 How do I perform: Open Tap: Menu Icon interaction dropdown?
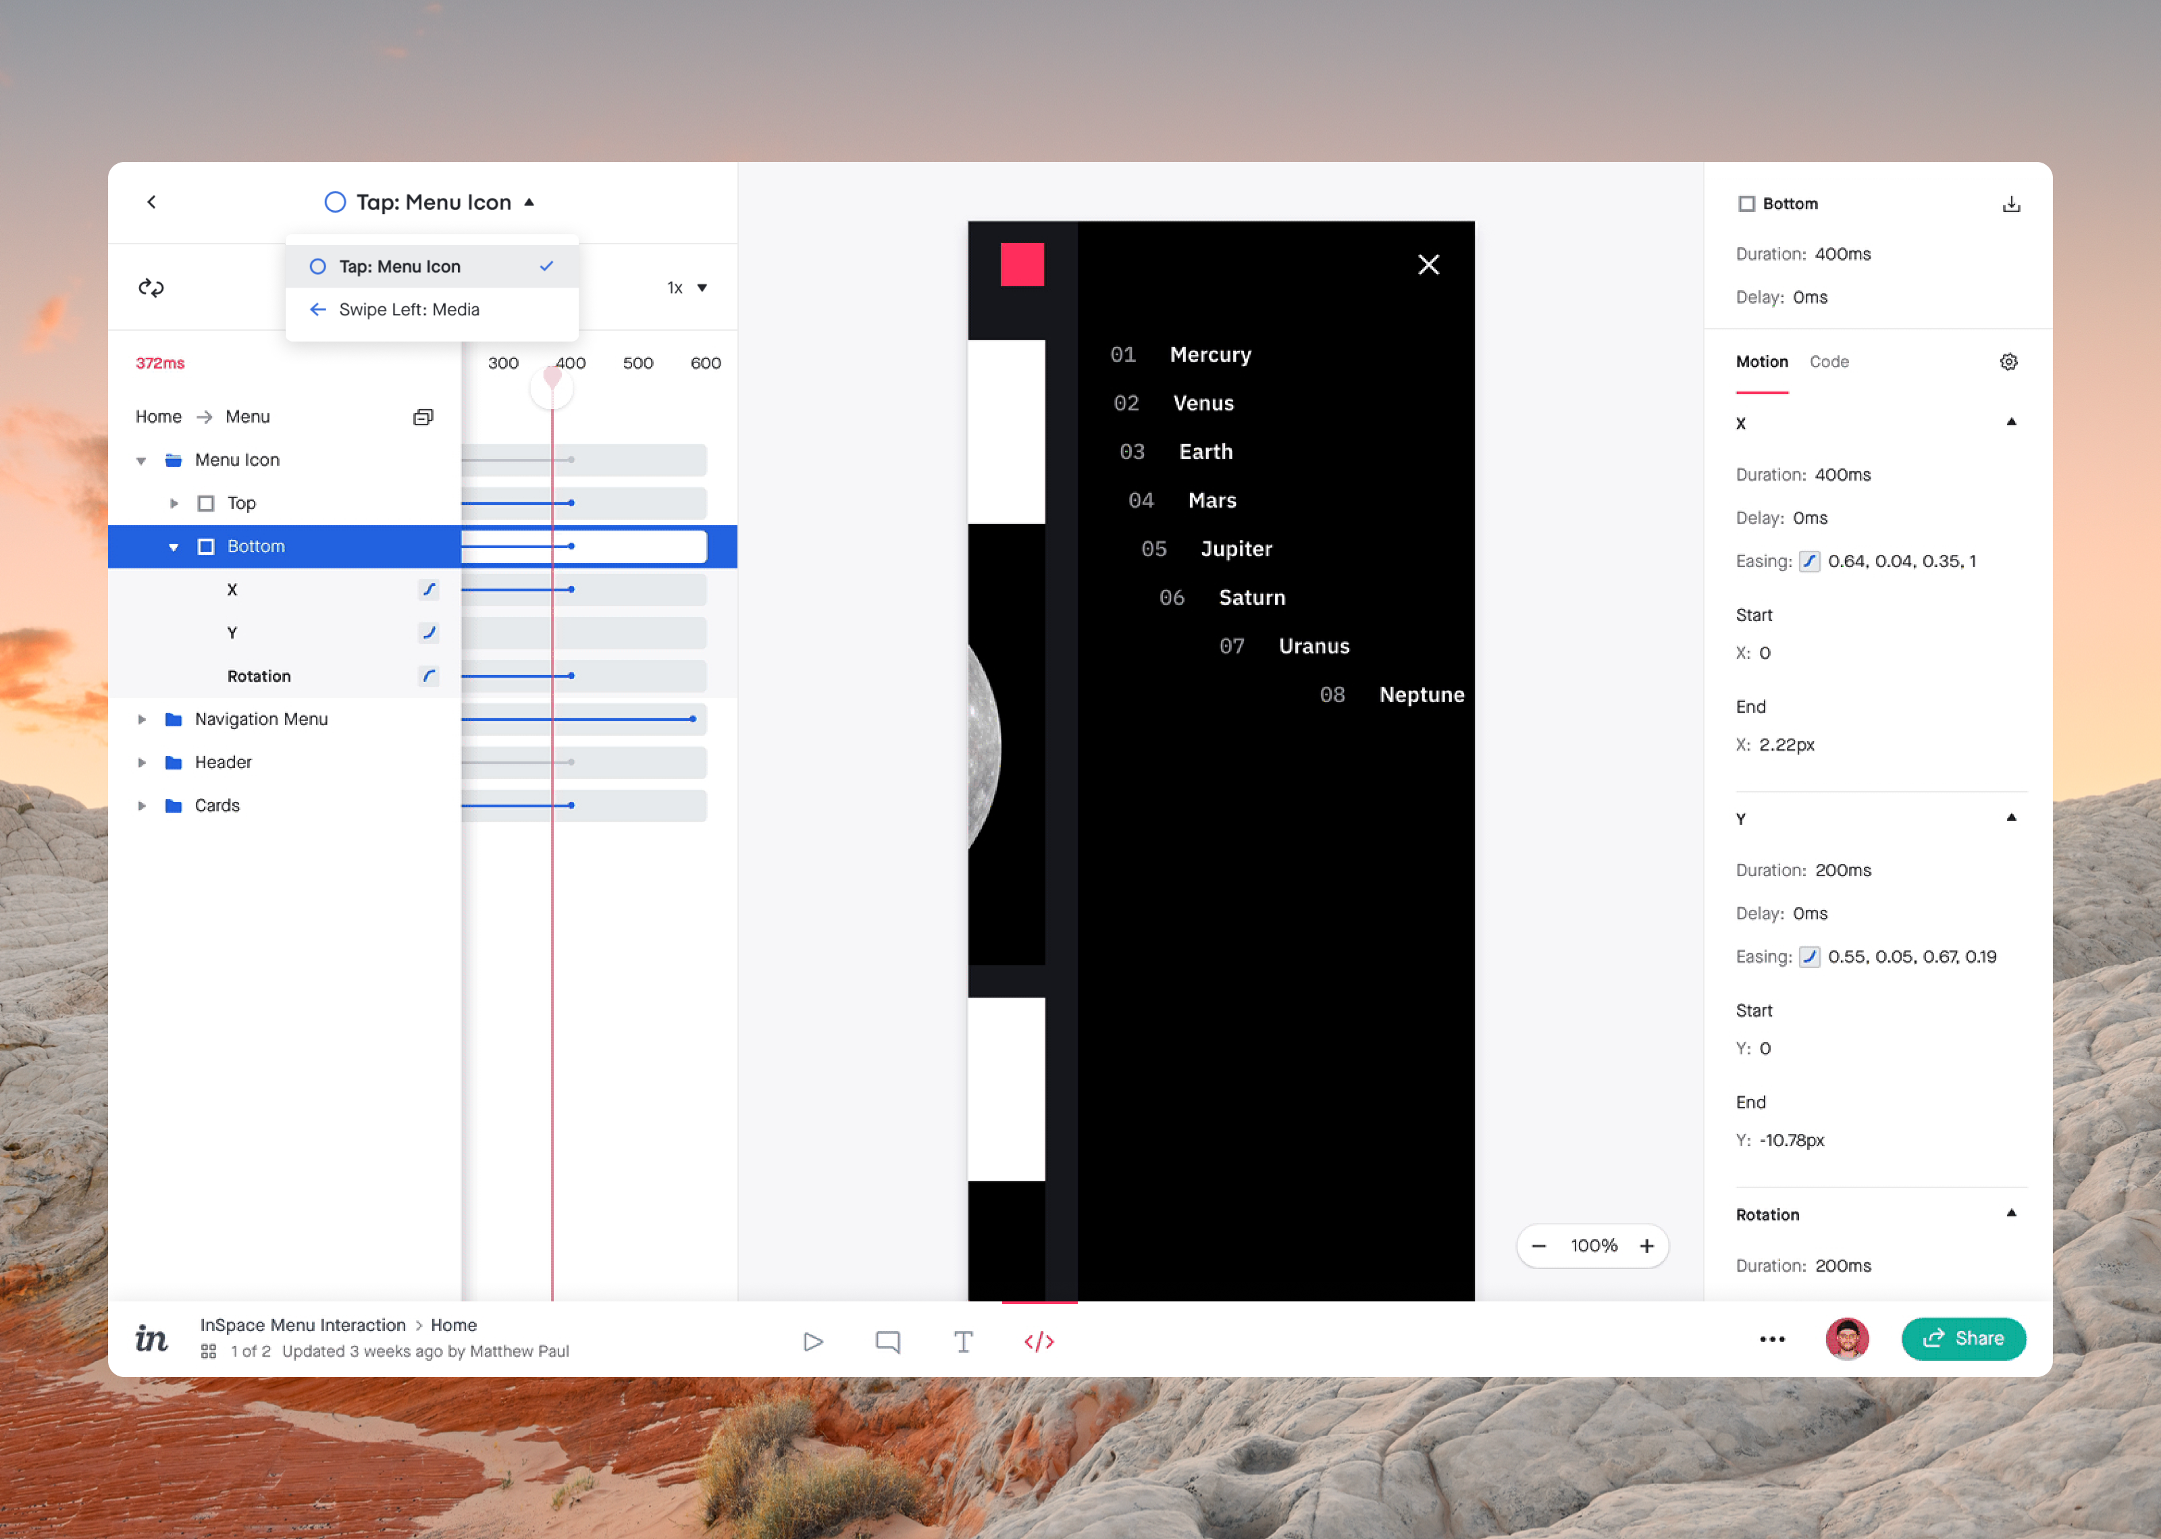(x=430, y=202)
